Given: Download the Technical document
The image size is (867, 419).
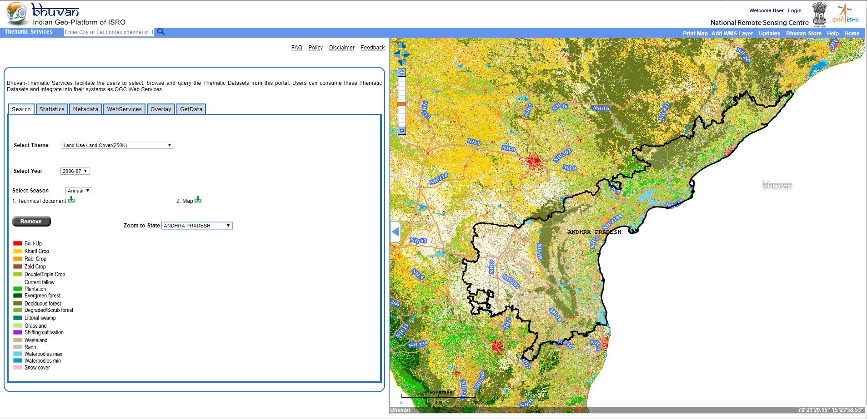Looking at the screenshot, I should click(x=71, y=200).
